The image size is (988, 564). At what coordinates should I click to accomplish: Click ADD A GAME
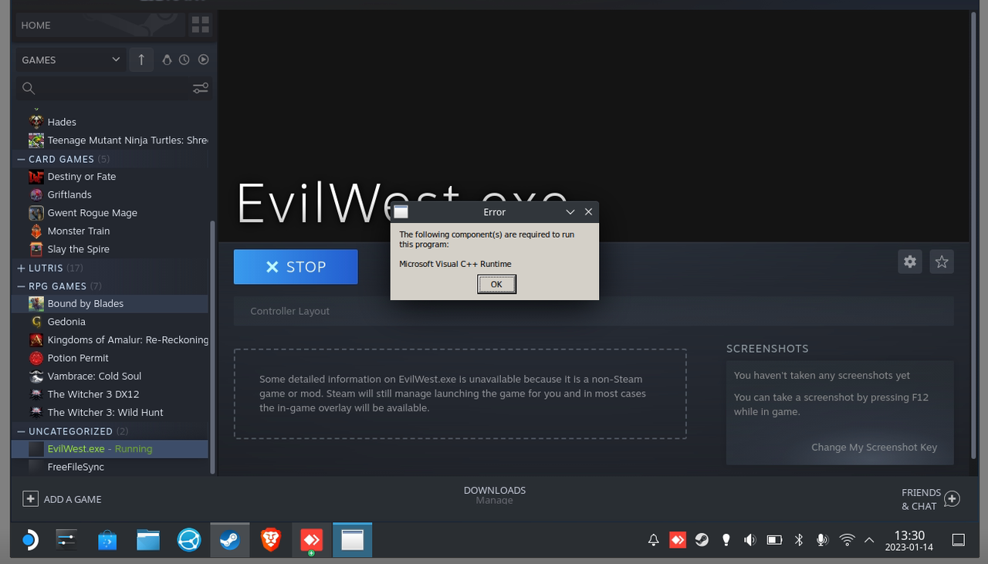coord(73,499)
